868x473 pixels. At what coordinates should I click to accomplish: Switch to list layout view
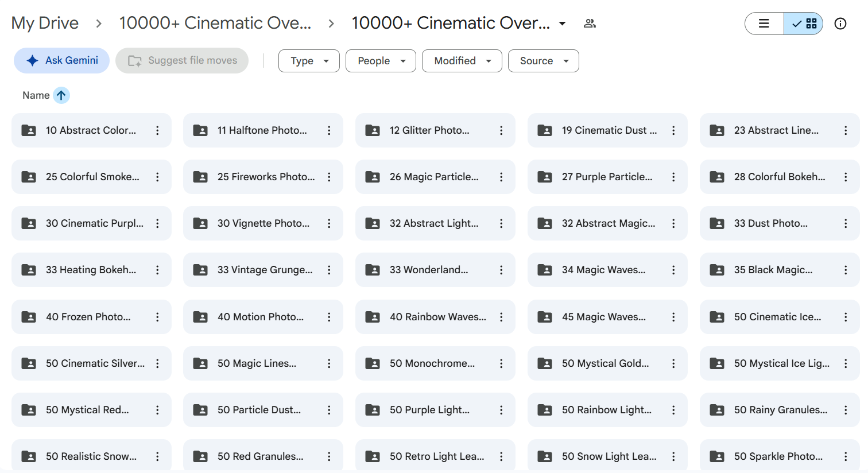point(764,24)
